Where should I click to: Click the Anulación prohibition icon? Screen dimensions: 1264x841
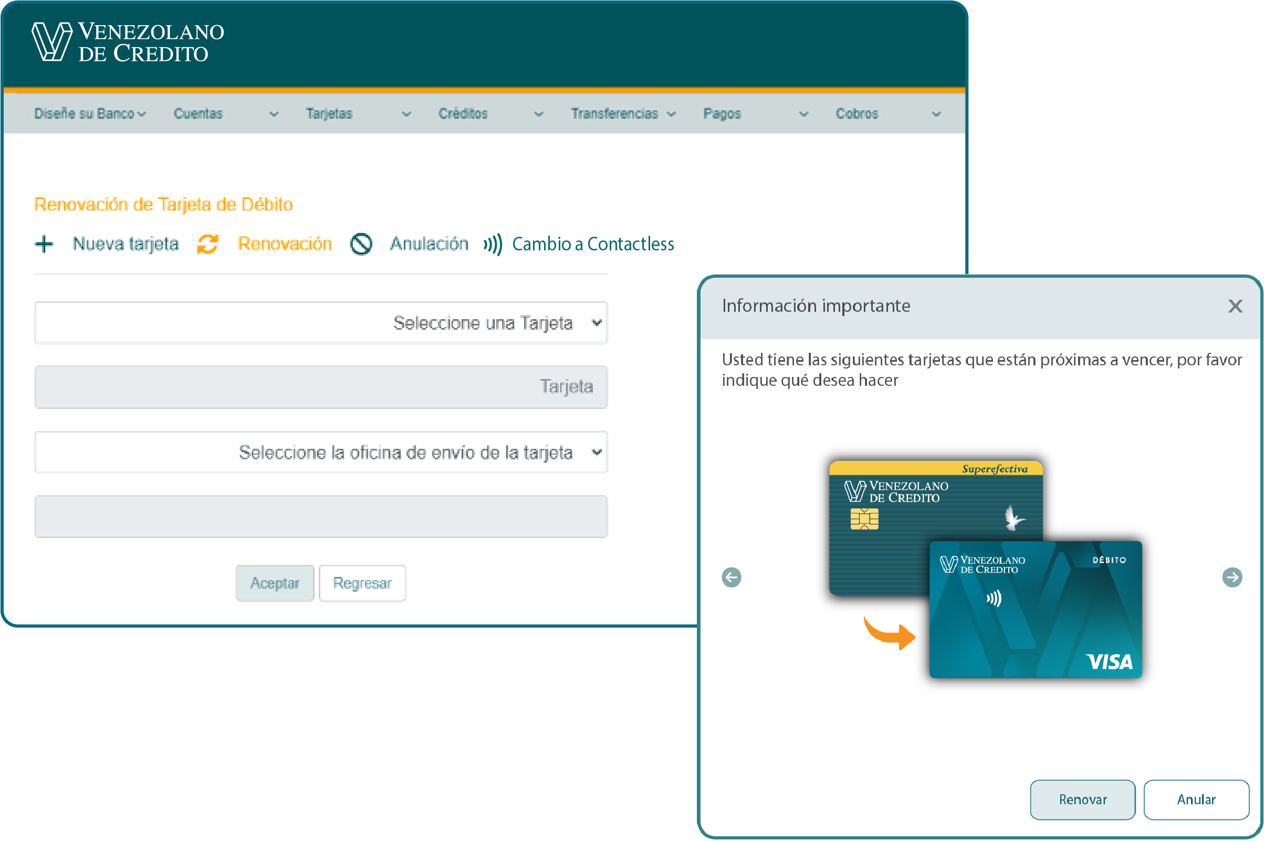pos(361,245)
